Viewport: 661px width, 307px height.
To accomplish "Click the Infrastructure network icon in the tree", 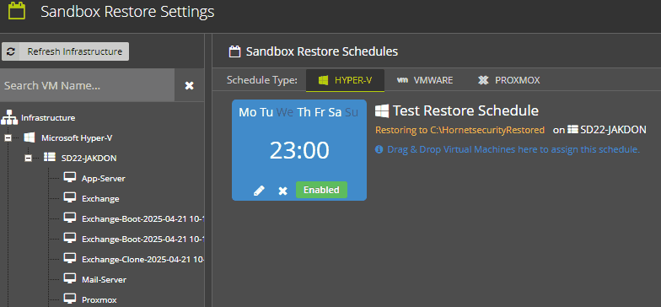I will (x=9, y=117).
